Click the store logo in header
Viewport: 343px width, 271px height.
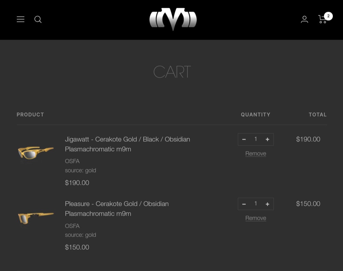coord(173,19)
